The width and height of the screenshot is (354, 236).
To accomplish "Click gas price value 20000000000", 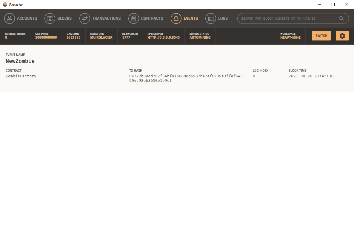I will point(46,37).
